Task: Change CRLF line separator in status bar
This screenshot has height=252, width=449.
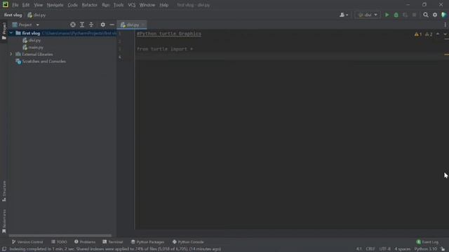Action: (370, 249)
